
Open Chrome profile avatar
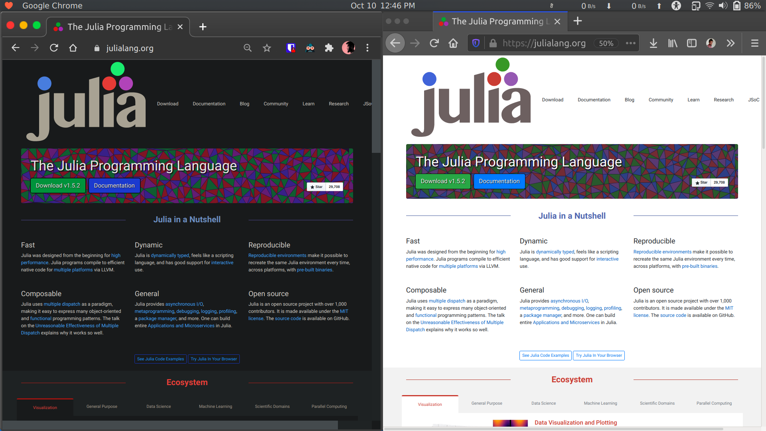tap(348, 48)
